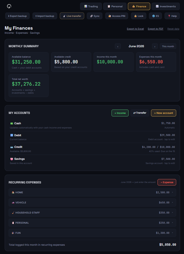Open the Savings account $7,500.00 balance
Viewport: 184px width, 254px height.
[x=168, y=159]
